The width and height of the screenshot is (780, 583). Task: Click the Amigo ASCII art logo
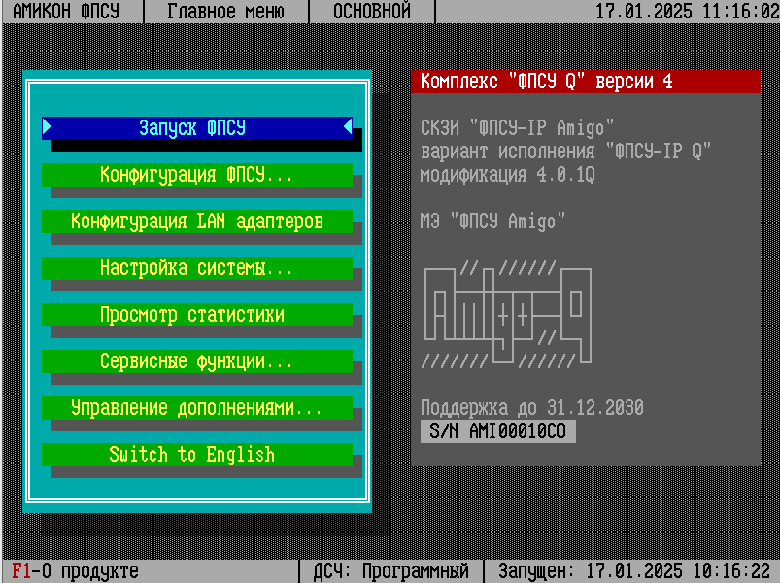tap(508, 314)
